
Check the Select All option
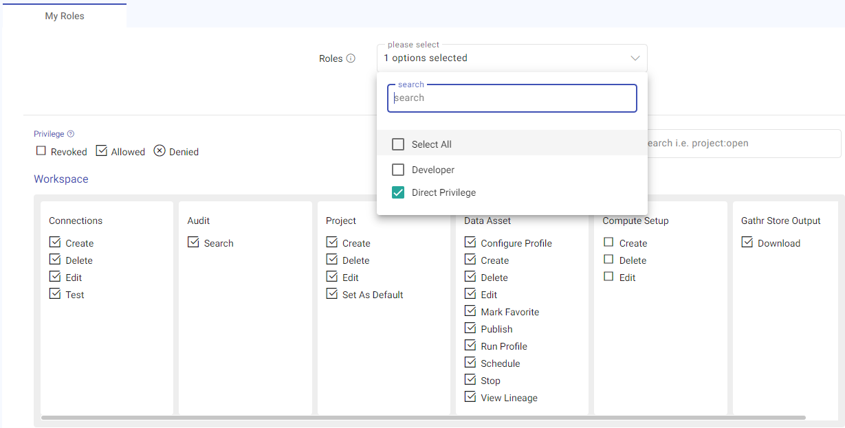(398, 144)
